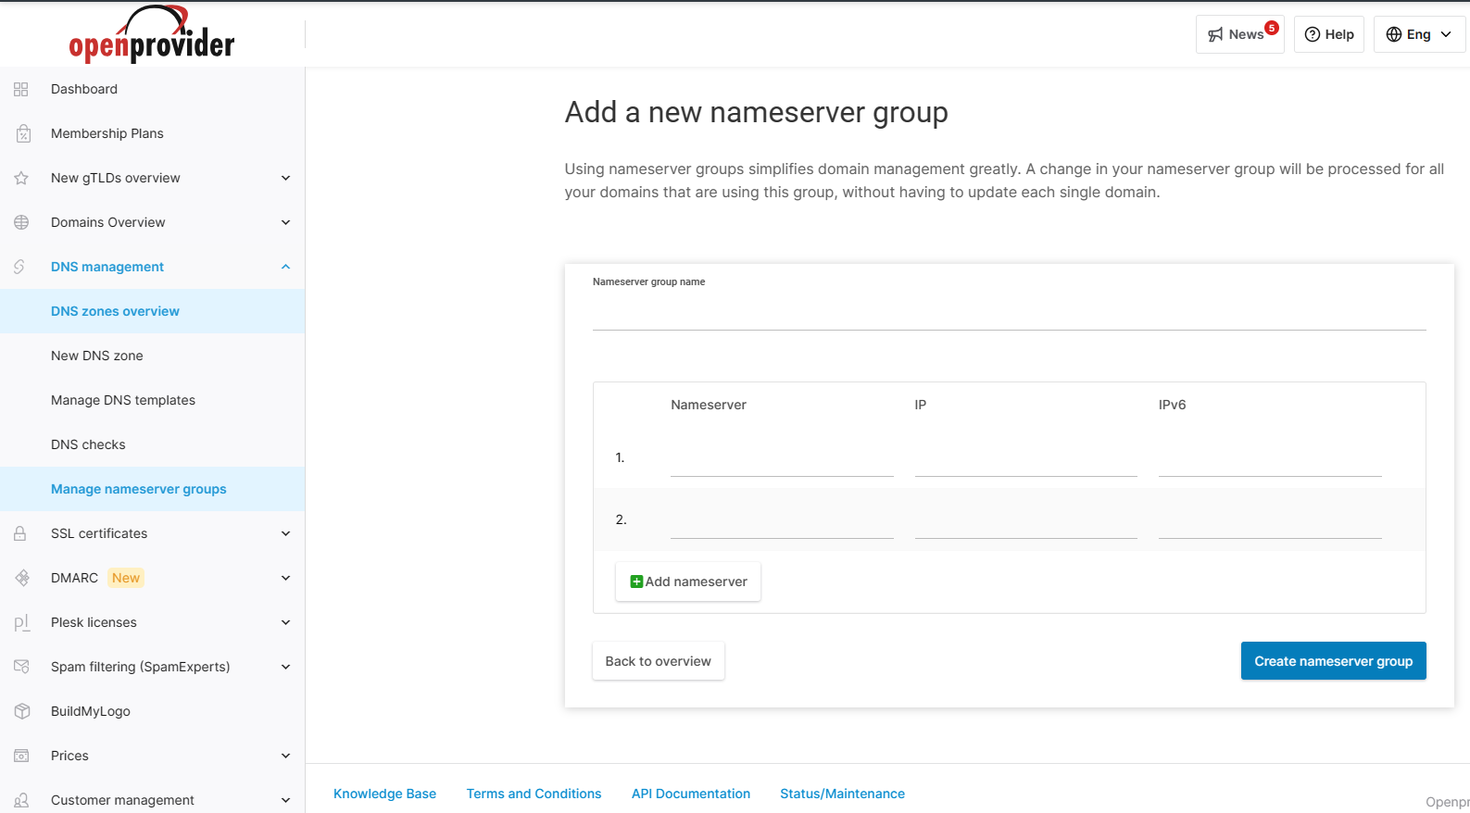Expand the SSL certificates chevron

tap(286, 533)
